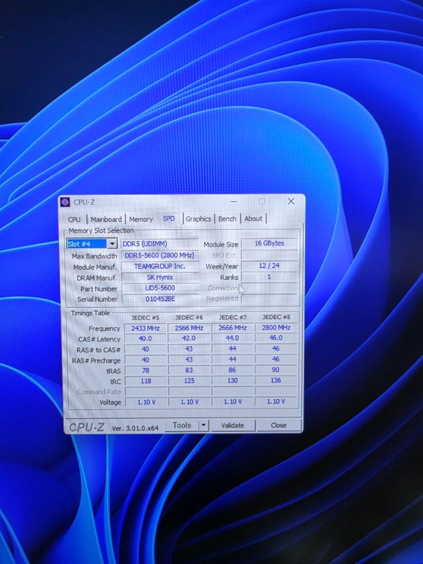Click the UD5-5600 part number value
423x564 pixels.
click(x=160, y=288)
